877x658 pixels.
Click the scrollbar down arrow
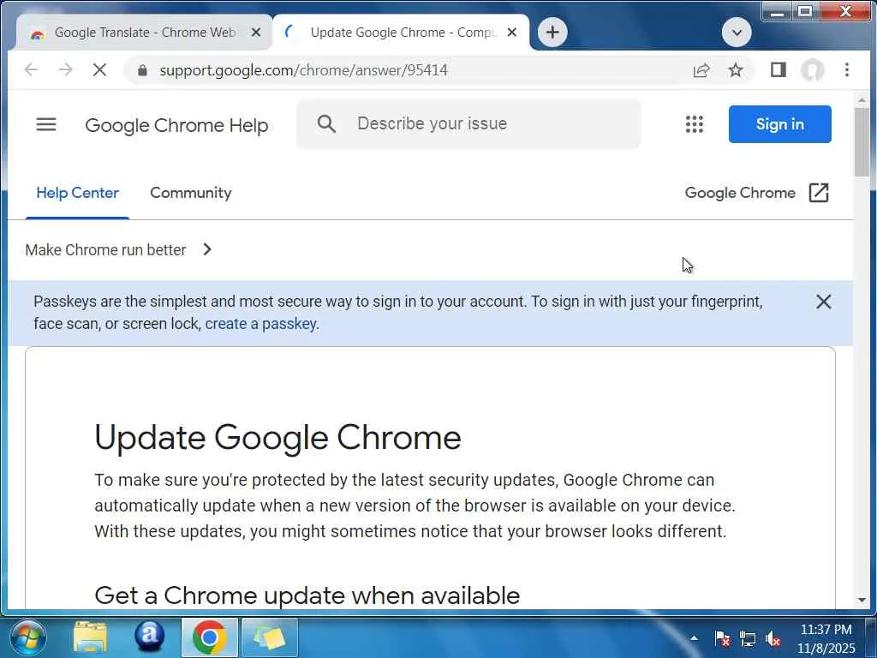click(x=862, y=600)
